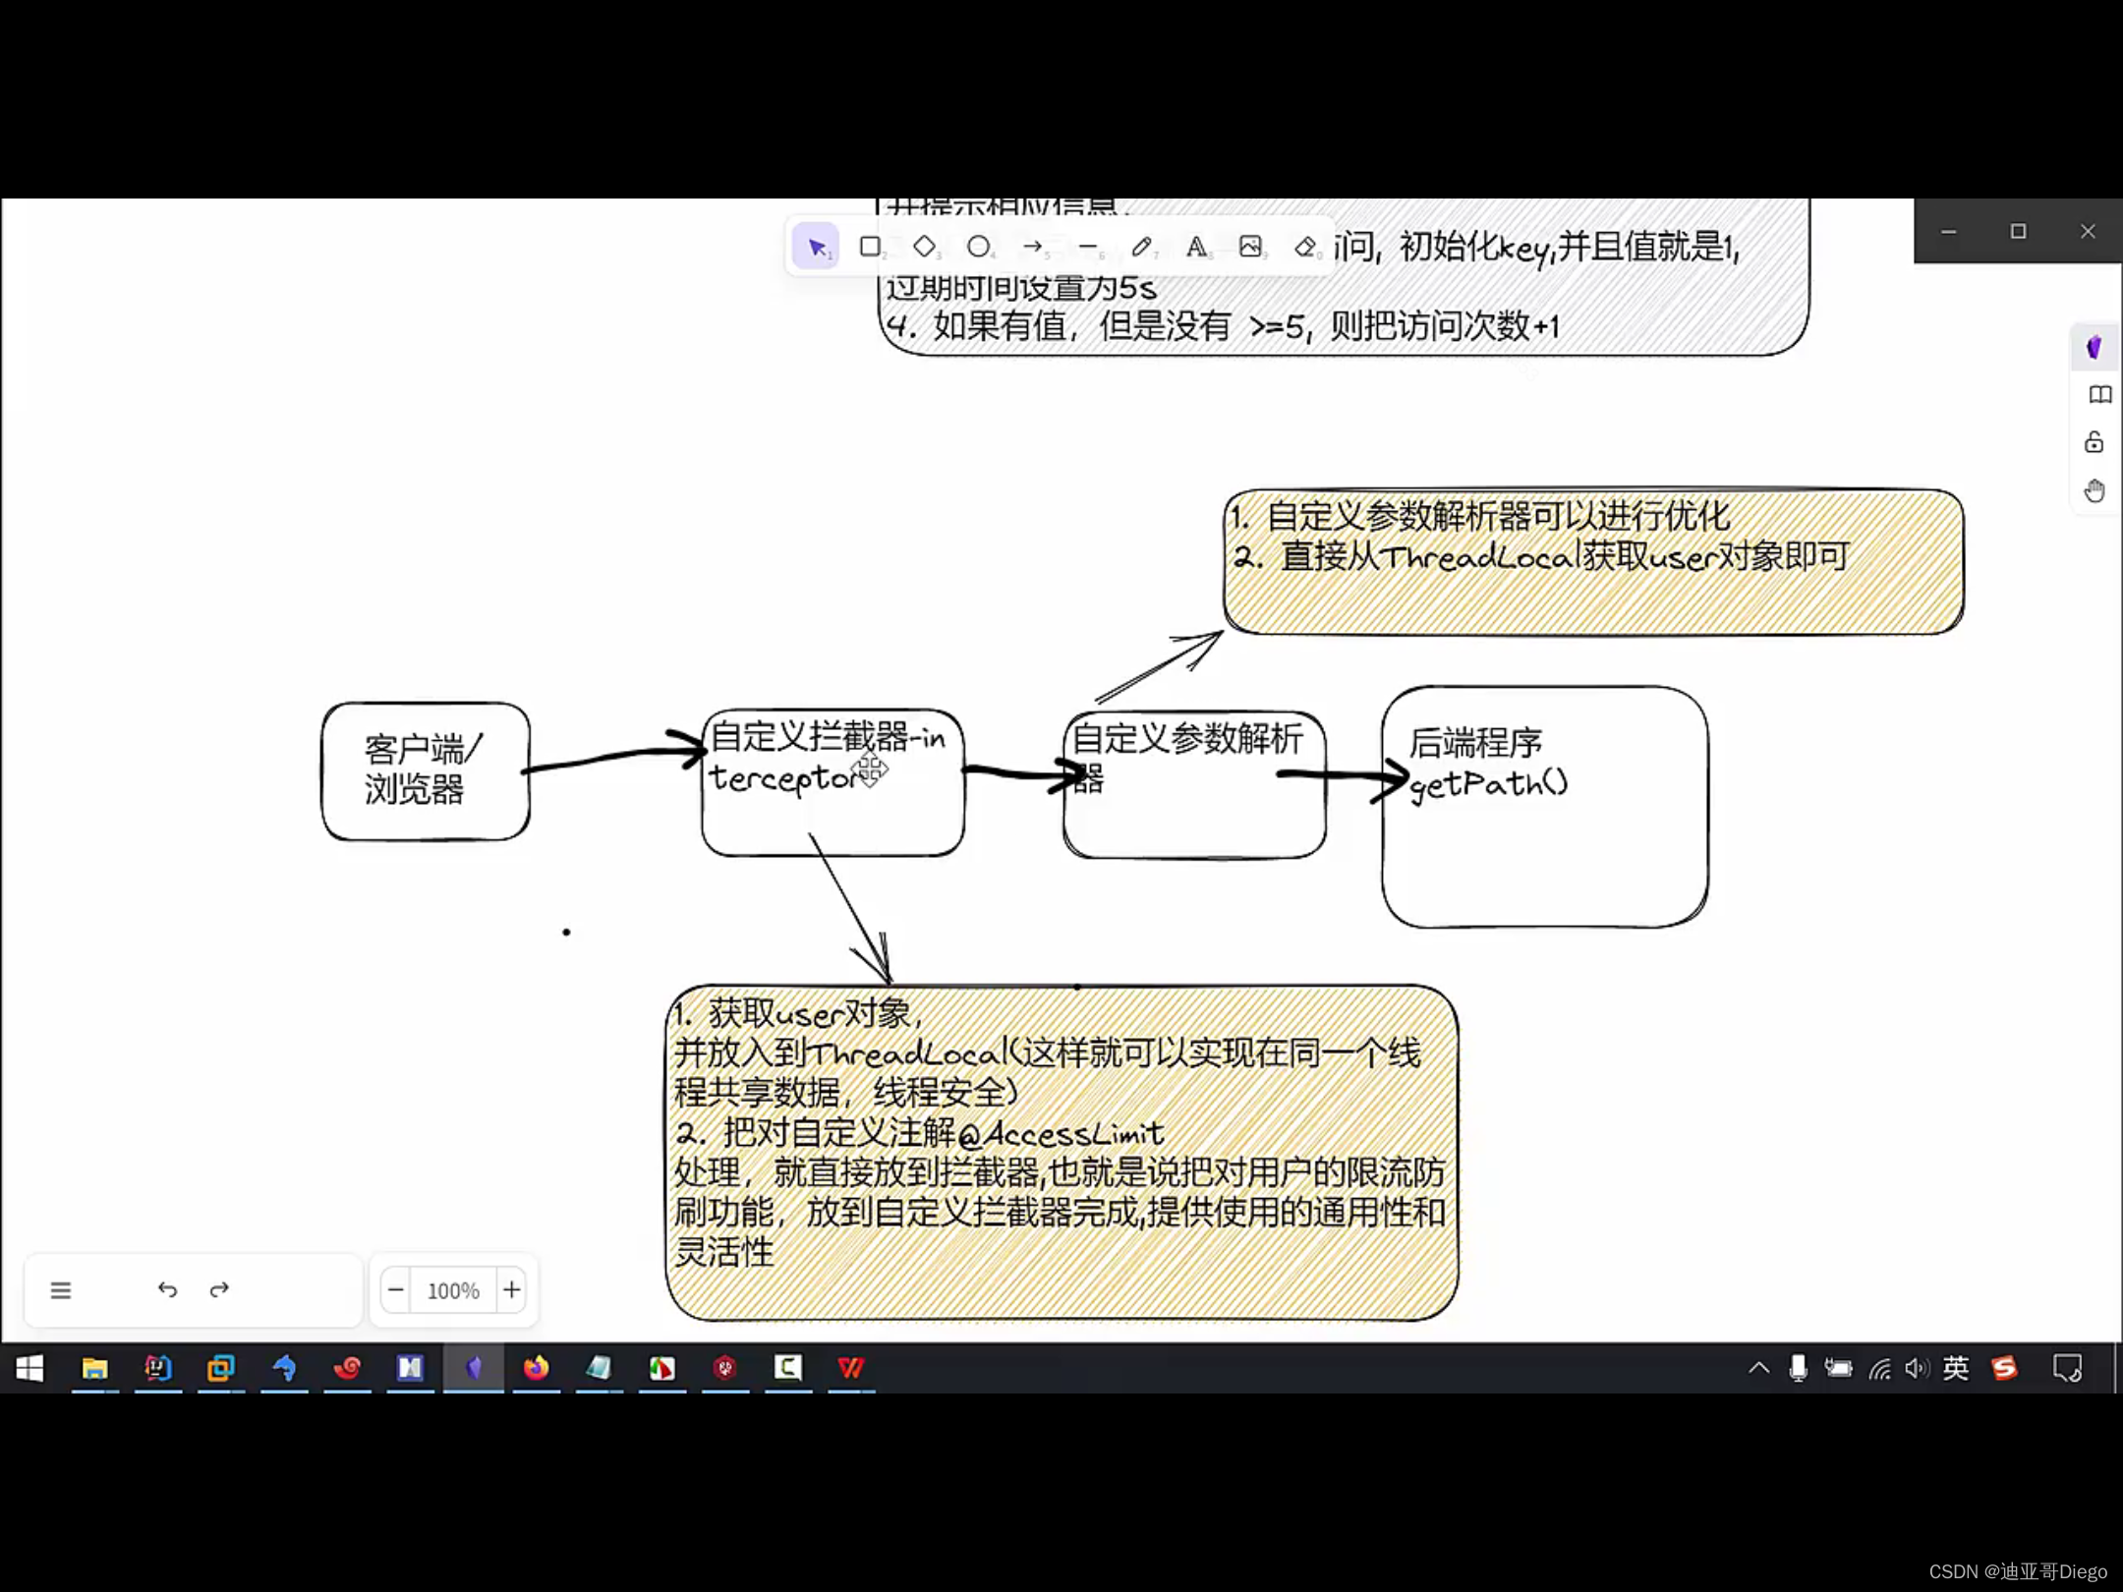Open the hamburger main menu

(x=61, y=1290)
